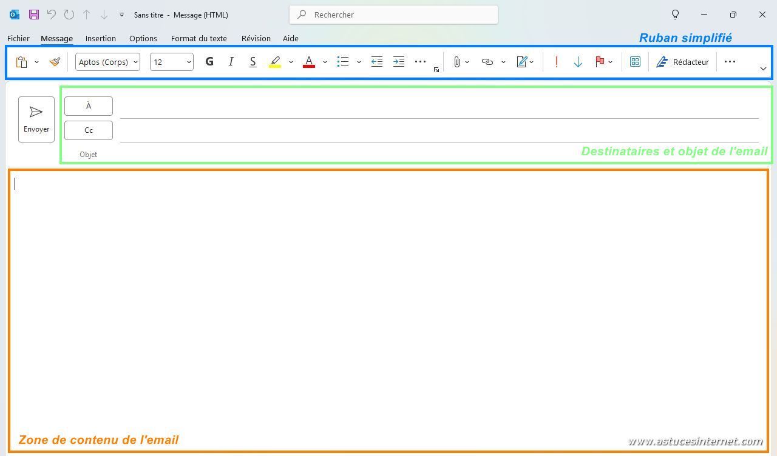Screen dimensions: 777x456
Task: Open the font dialog launcher
Action: 436,70
